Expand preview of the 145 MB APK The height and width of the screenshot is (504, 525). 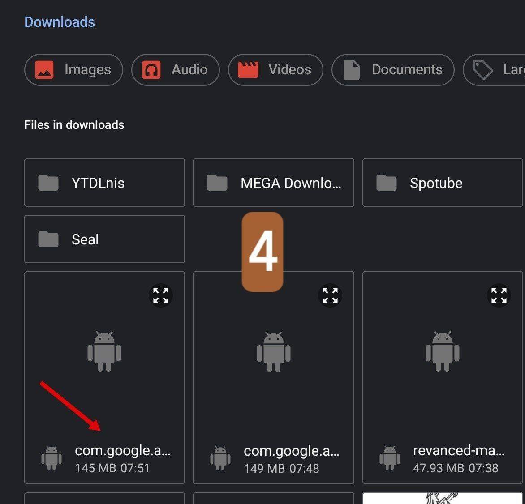161,295
